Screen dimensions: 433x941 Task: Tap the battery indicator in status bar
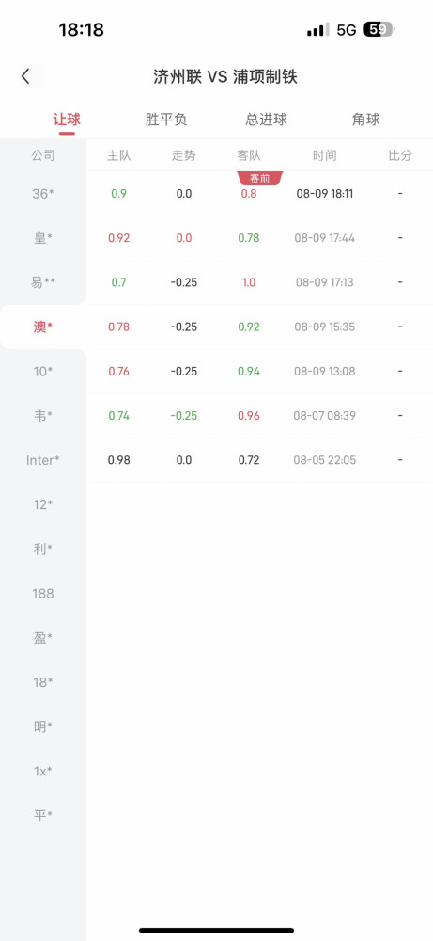pyautogui.click(x=379, y=29)
